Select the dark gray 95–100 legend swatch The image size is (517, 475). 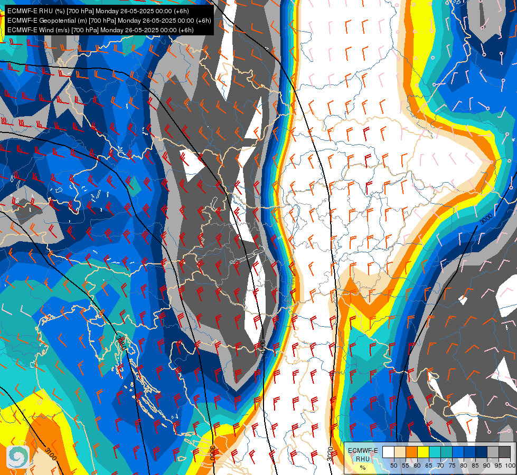tap(505, 452)
